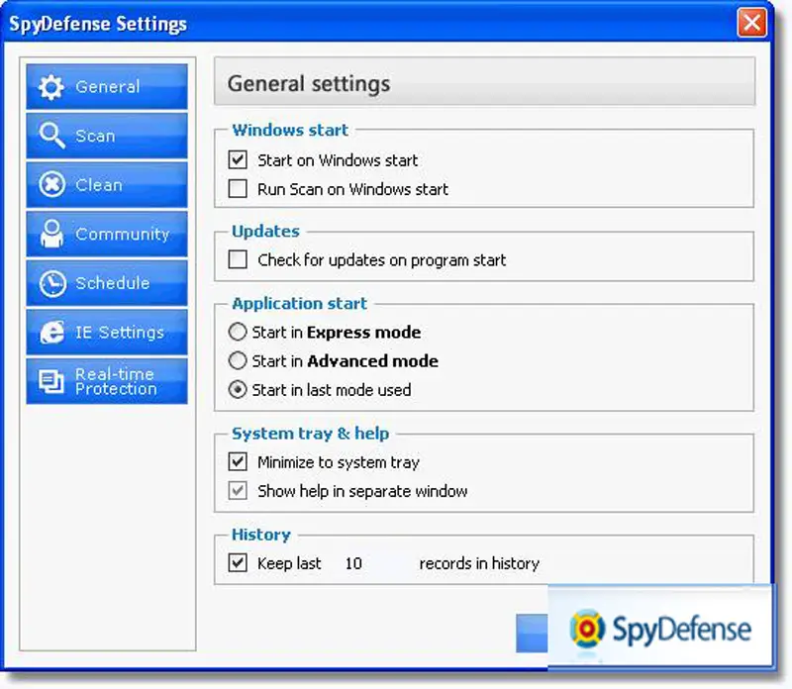Enable Check for updates on program start
This screenshot has height=689, width=792.
(x=238, y=259)
